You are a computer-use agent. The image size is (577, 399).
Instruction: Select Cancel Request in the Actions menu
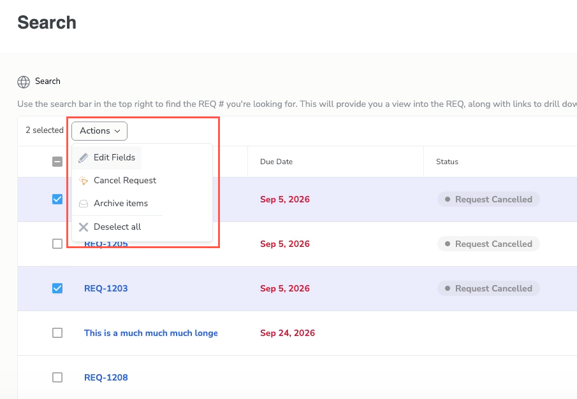point(117,180)
